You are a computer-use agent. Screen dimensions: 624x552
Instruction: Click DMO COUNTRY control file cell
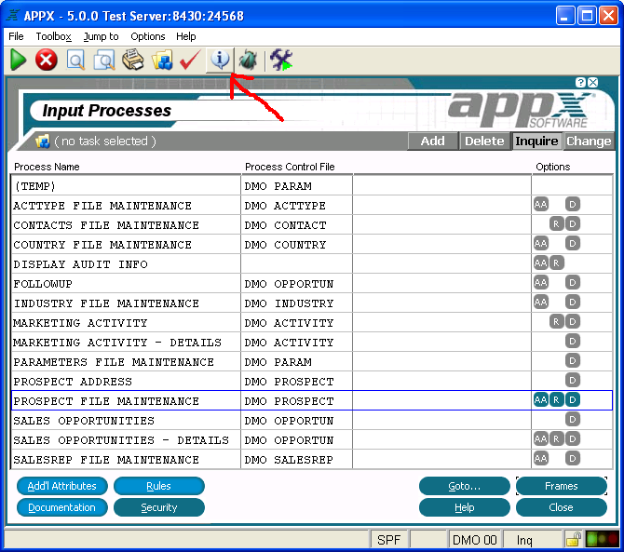(x=296, y=244)
